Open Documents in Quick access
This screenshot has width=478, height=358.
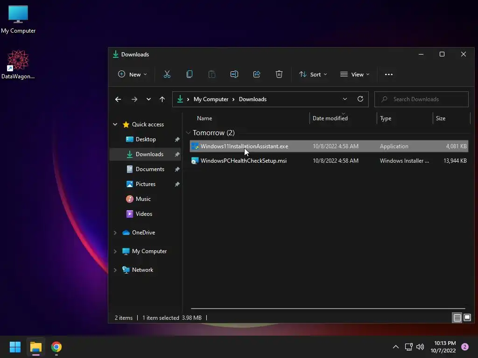150,169
